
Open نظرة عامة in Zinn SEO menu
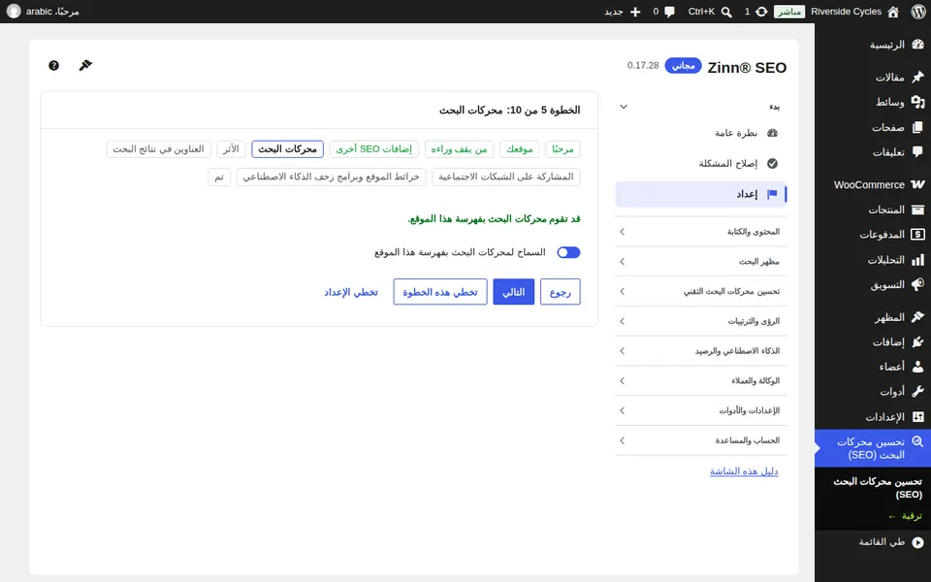click(701, 133)
